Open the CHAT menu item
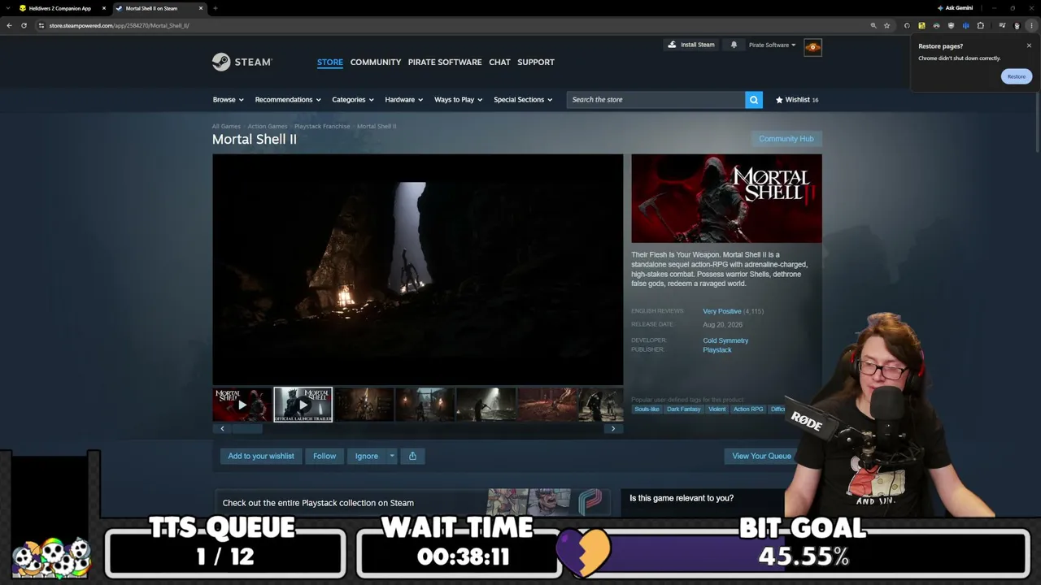The width and height of the screenshot is (1041, 585). coord(499,62)
